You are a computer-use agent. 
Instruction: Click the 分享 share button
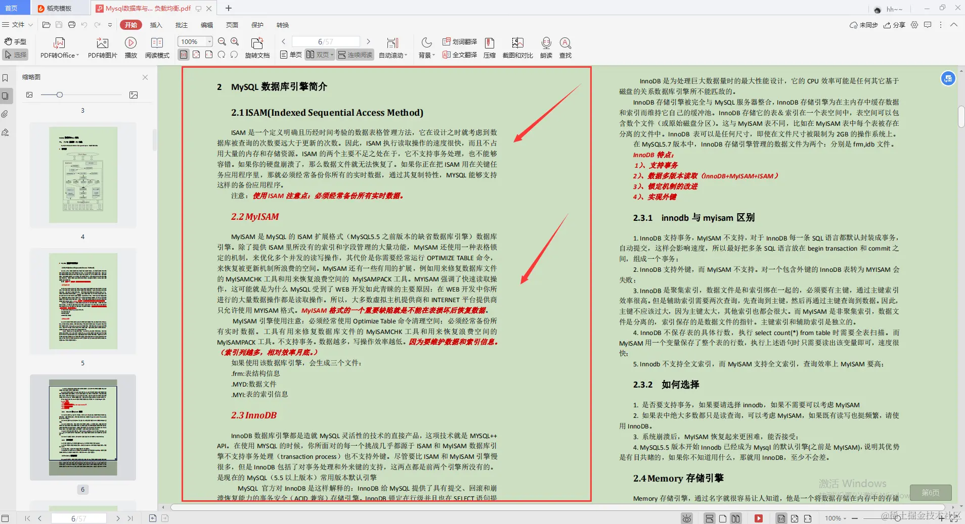pos(895,25)
